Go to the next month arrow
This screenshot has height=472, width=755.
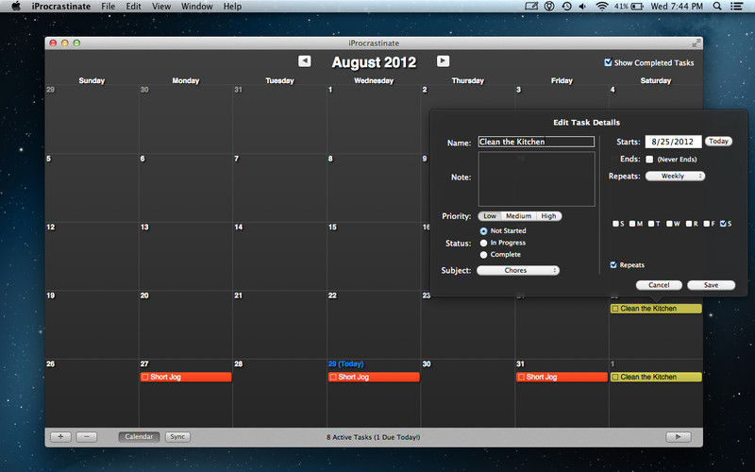[443, 61]
